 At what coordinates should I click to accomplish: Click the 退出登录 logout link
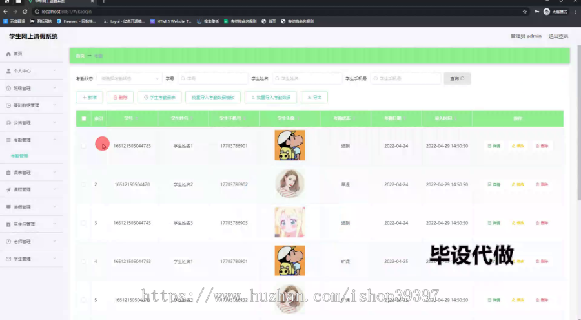558,36
